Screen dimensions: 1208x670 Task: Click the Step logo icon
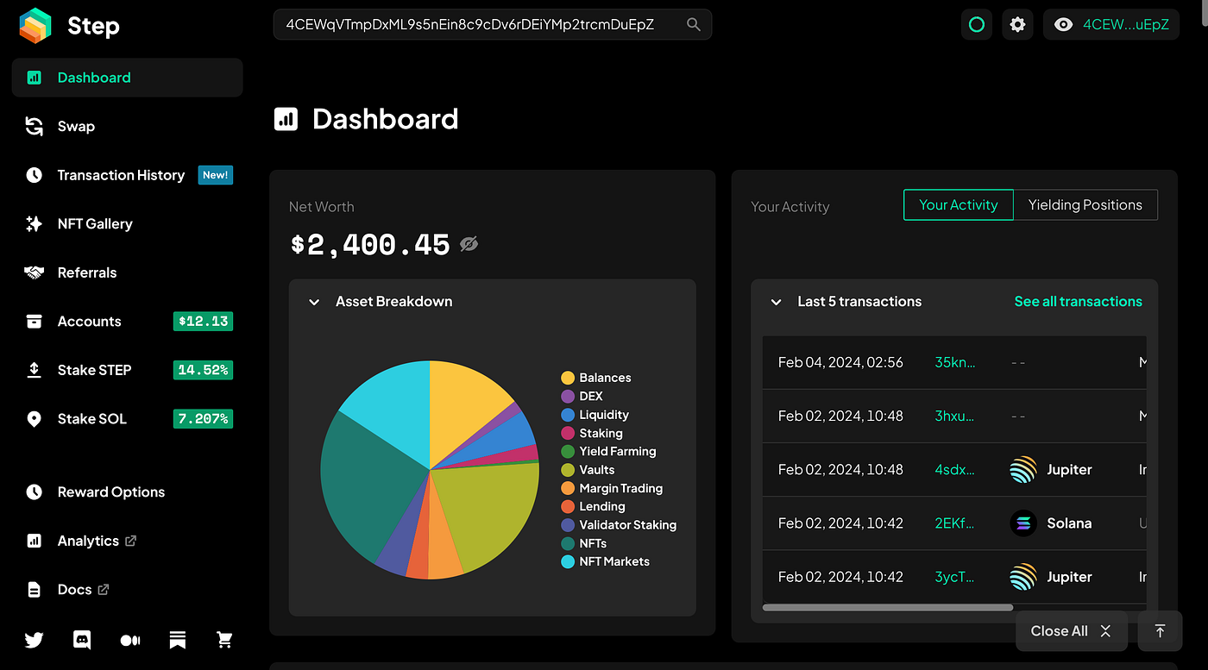(x=35, y=25)
